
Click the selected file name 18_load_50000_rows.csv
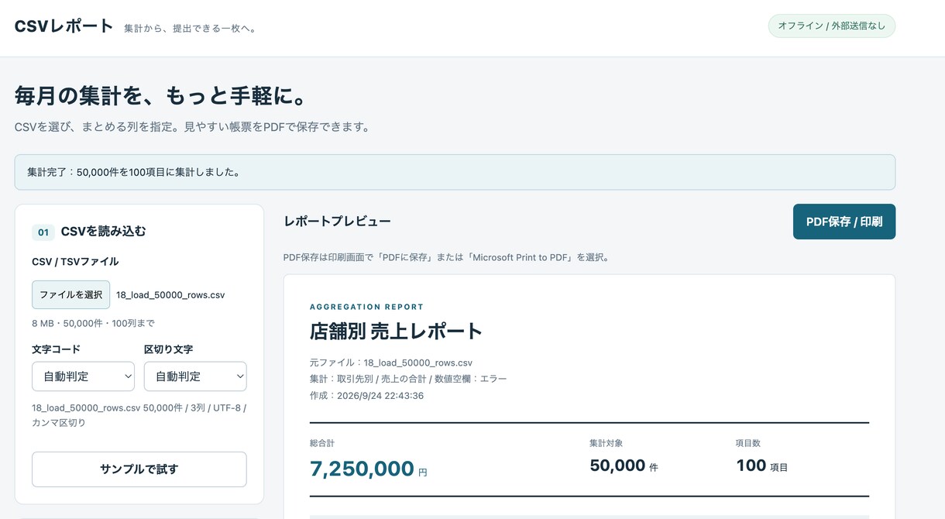coord(170,295)
